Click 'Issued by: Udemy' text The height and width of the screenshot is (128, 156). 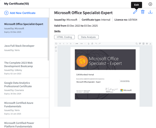click(13, 70)
